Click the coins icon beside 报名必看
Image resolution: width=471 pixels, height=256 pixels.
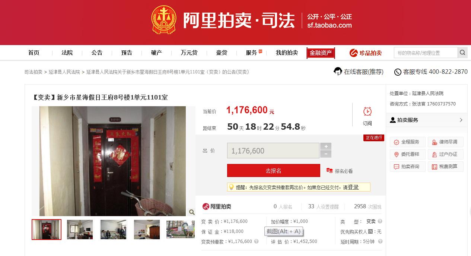[x=330, y=171]
